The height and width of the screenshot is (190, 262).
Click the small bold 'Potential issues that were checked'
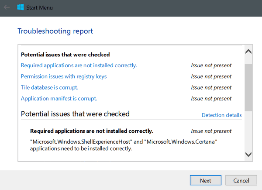[x=65, y=55]
